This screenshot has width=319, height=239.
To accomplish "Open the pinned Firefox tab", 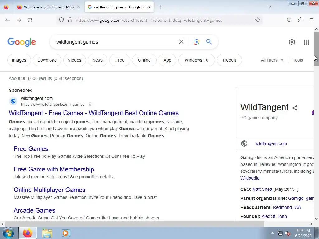I will (x=6, y=7).
